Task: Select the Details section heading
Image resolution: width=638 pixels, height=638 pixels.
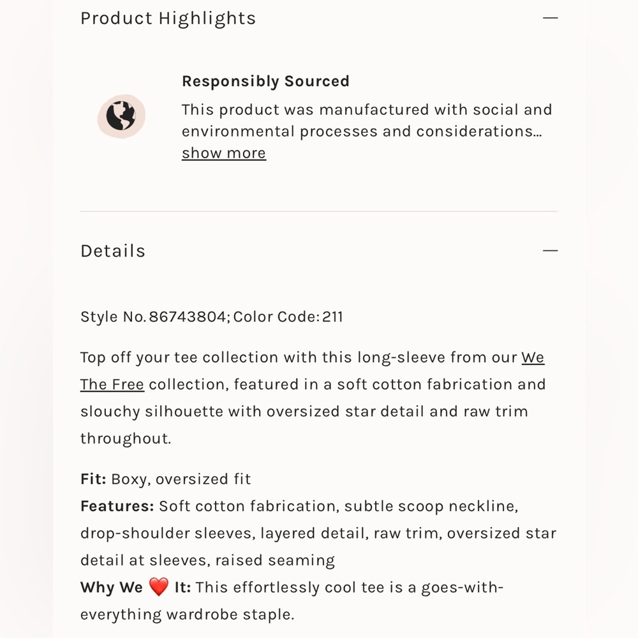Action: [x=113, y=251]
